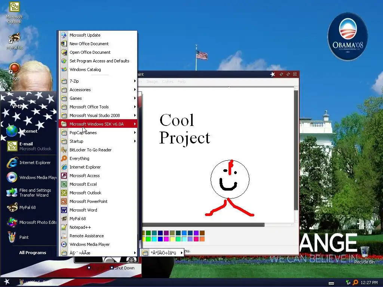Expand the Startup submenu
Image resolution: width=383 pixels, height=287 pixels.
pos(98,141)
